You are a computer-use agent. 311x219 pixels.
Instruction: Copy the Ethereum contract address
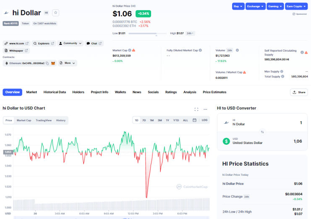pos(47,63)
